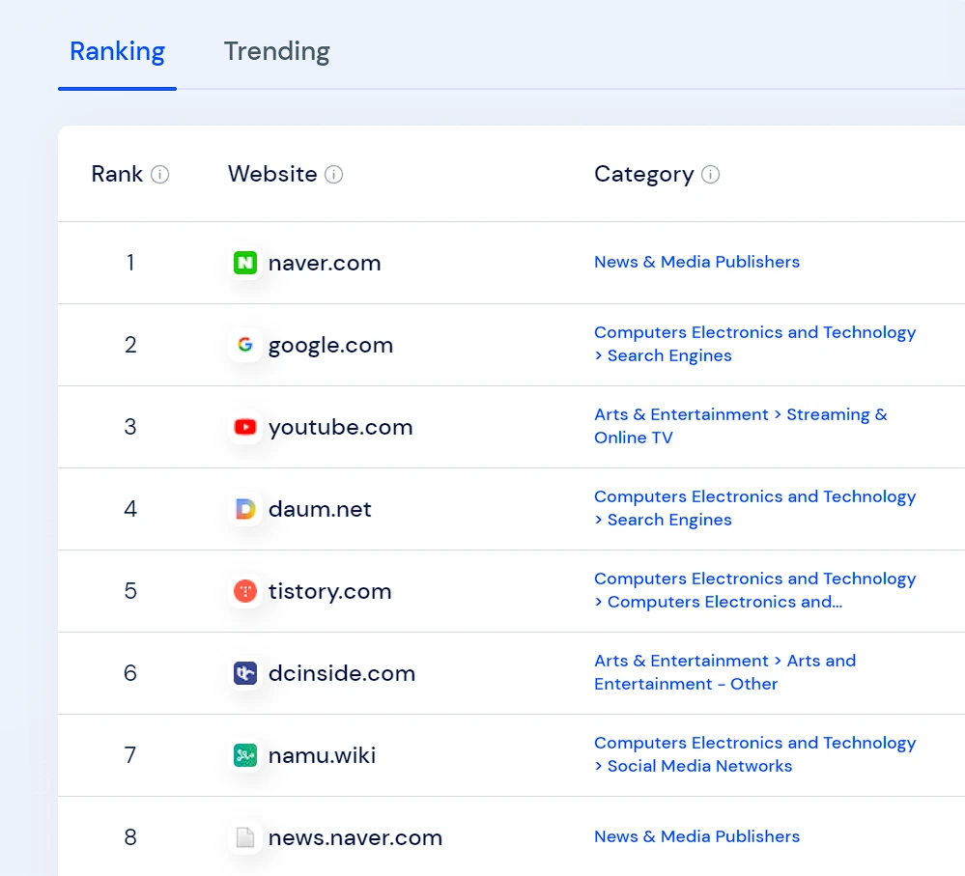Click the info icon next to Rank
This screenshot has width=965, height=876.
160,175
